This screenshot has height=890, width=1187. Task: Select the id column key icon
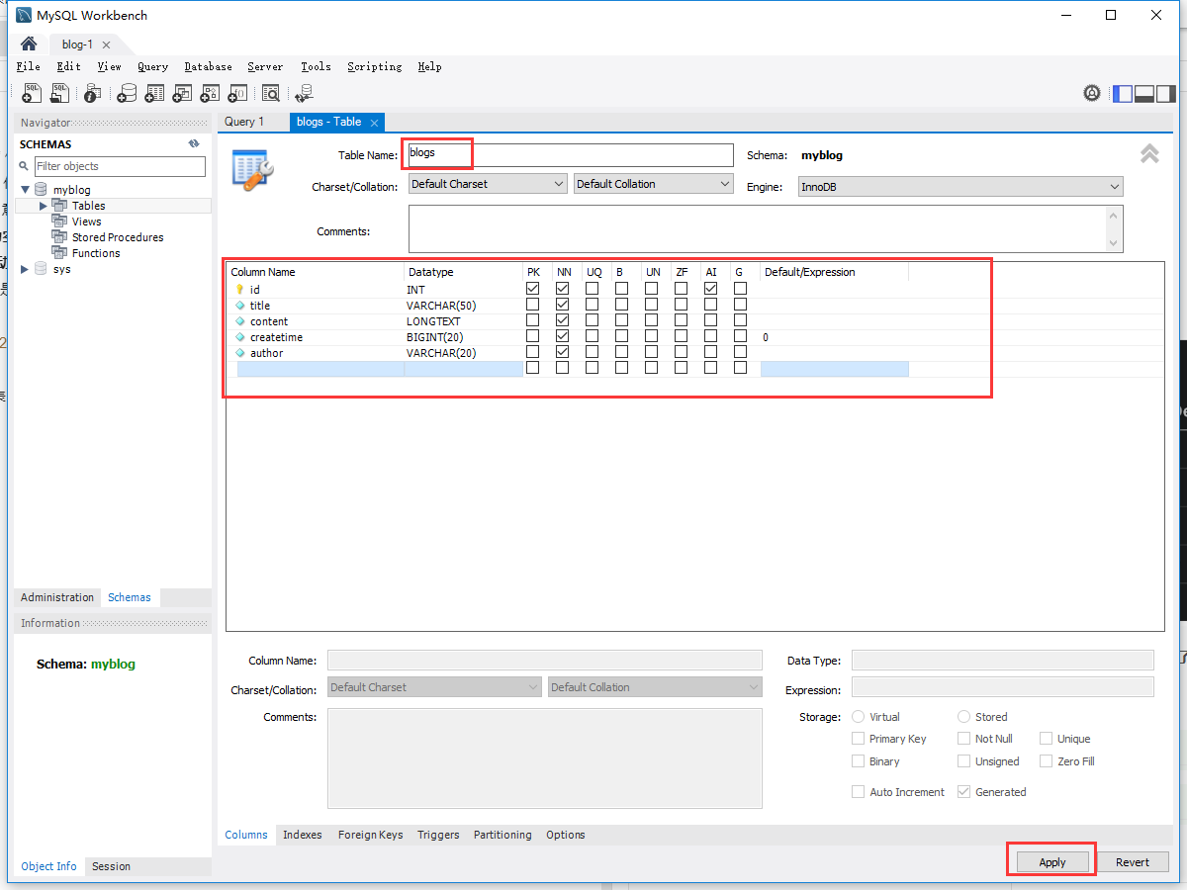(239, 290)
